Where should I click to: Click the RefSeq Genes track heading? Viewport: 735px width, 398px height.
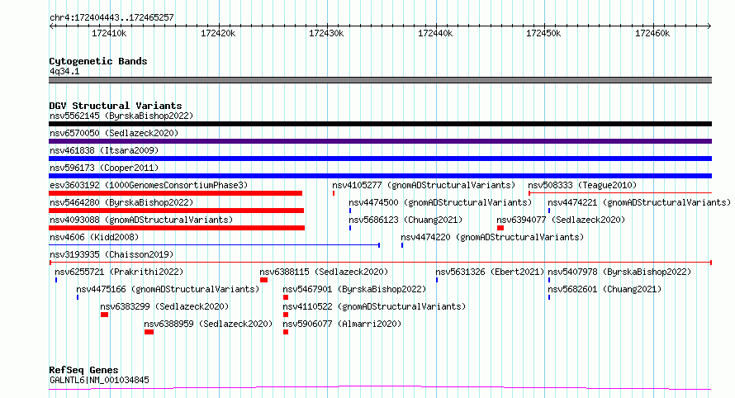point(83,371)
